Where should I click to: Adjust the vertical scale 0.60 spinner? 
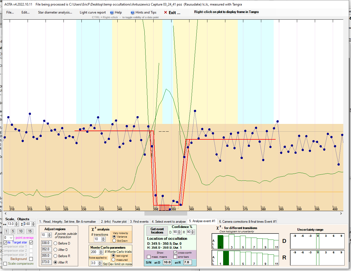point(33,224)
